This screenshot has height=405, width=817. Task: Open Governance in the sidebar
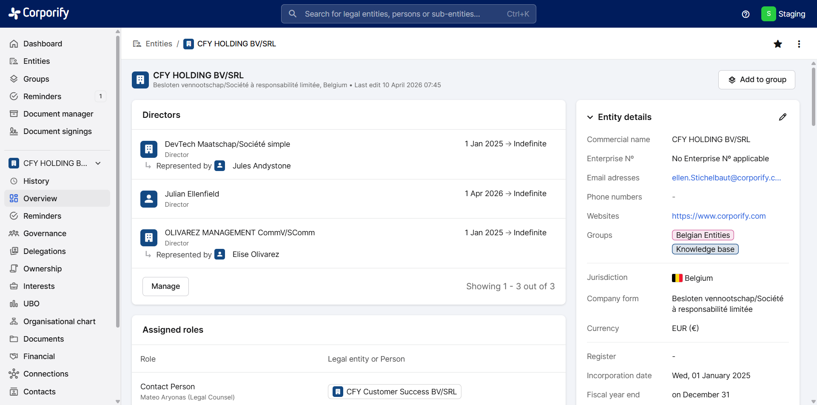(45, 234)
